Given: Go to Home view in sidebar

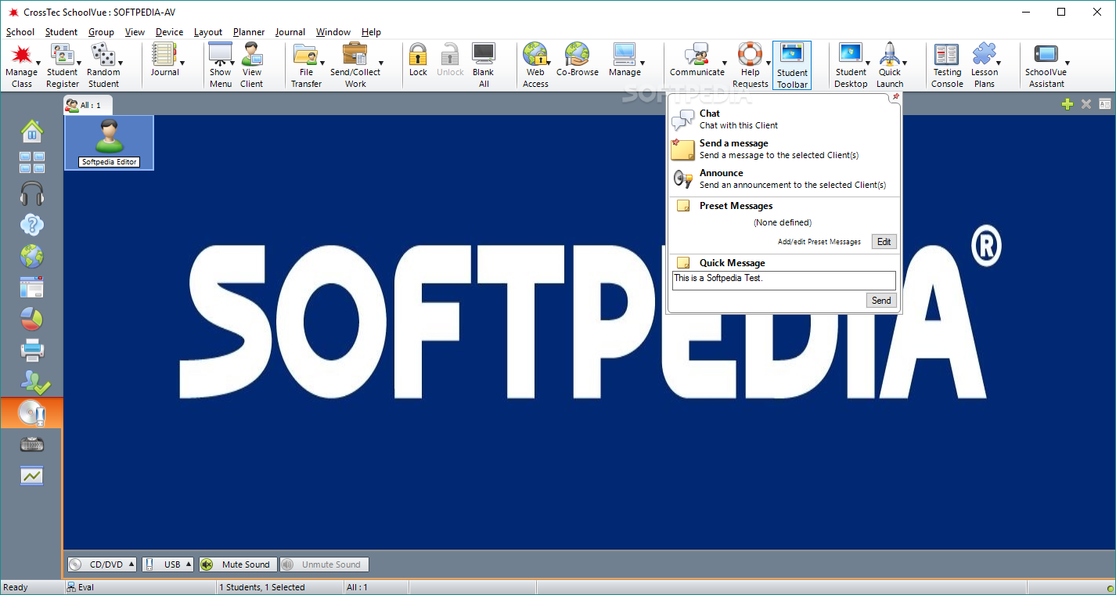Looking at the screenshot, I should [x=32, y=131].
